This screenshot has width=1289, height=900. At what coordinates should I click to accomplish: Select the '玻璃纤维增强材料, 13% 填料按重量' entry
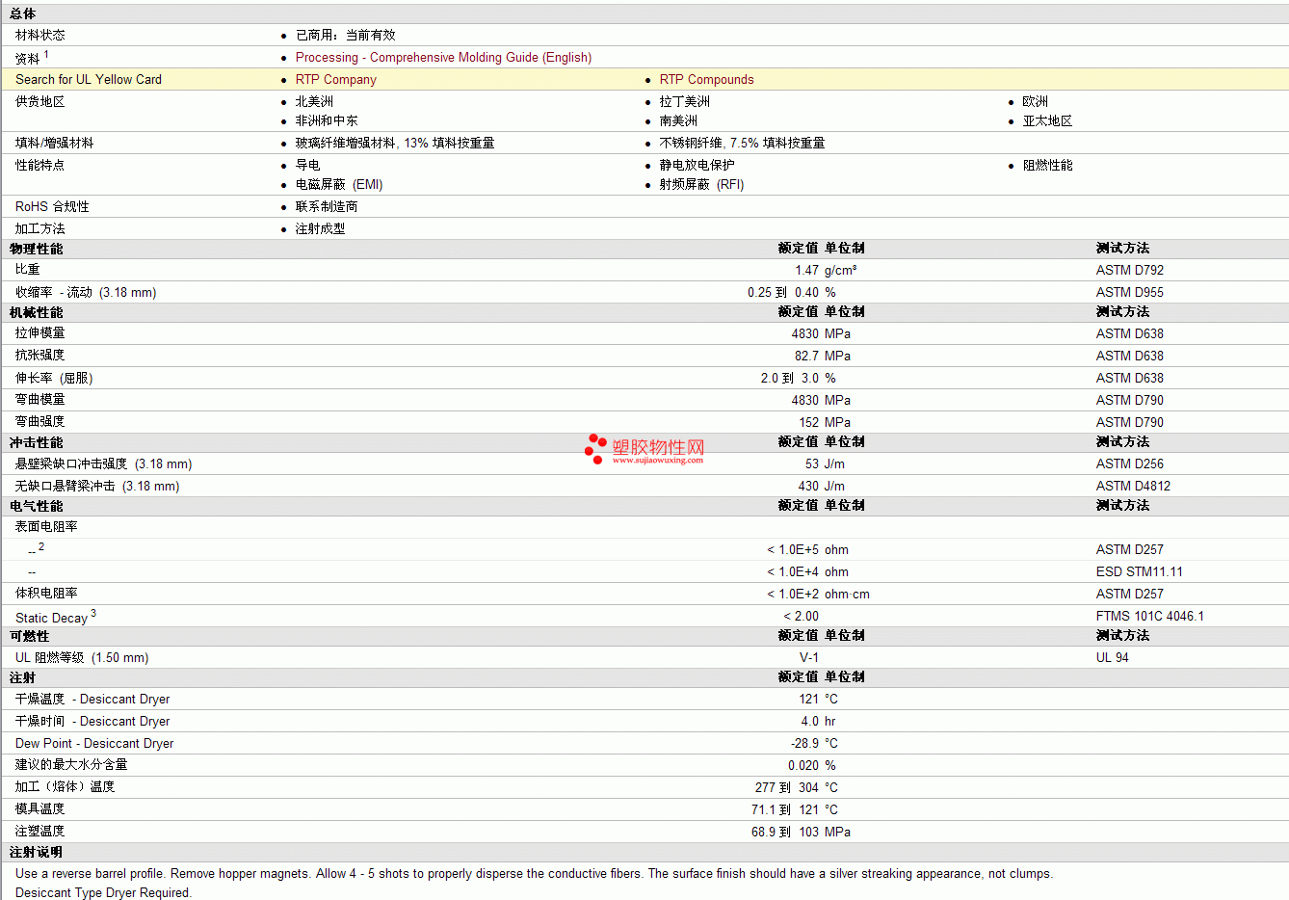[395, 143]
